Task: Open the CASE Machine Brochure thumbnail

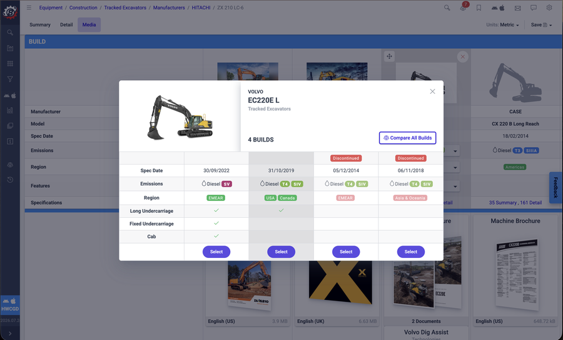Action: point(516,276)
